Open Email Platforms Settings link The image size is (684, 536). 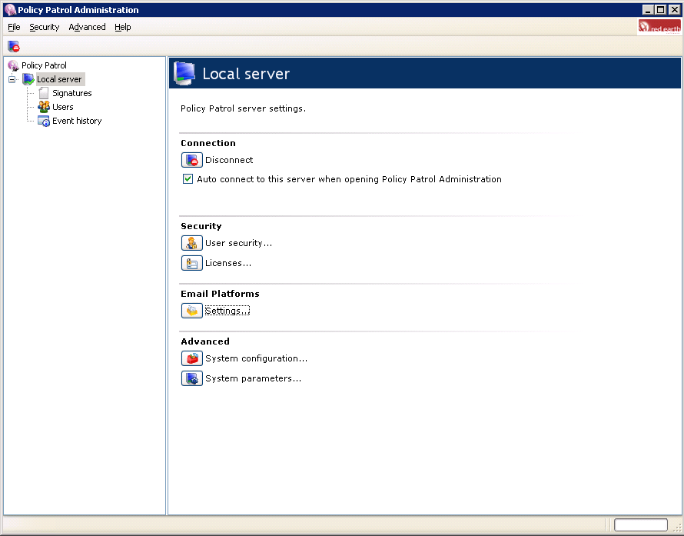point(227,311)
